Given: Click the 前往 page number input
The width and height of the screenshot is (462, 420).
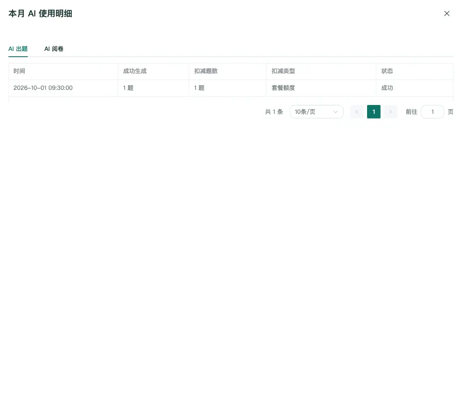Looking at the screenshot, I should 433,112.
